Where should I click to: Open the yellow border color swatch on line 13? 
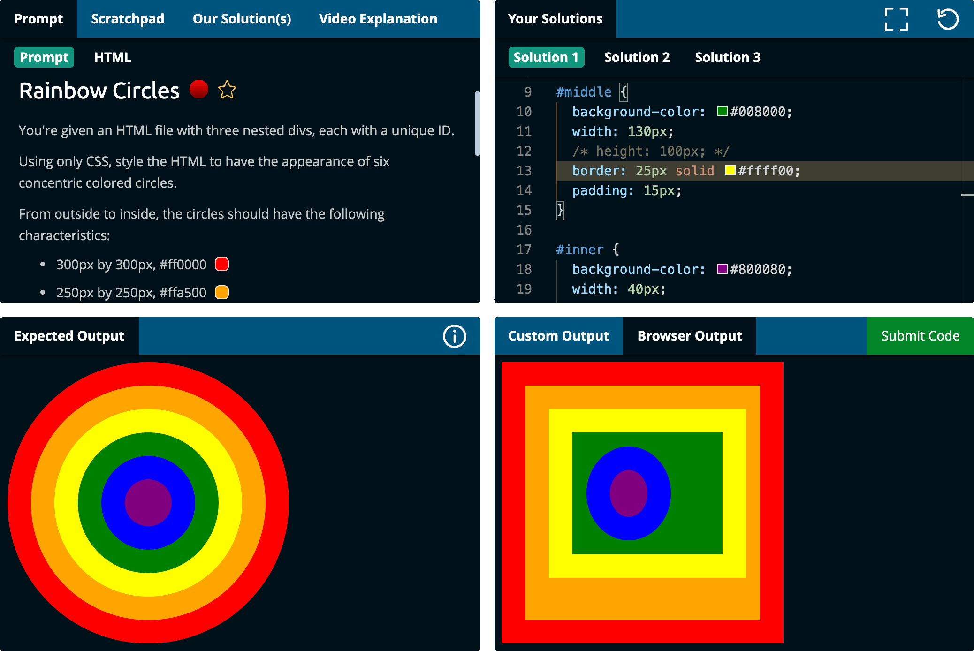730,170
